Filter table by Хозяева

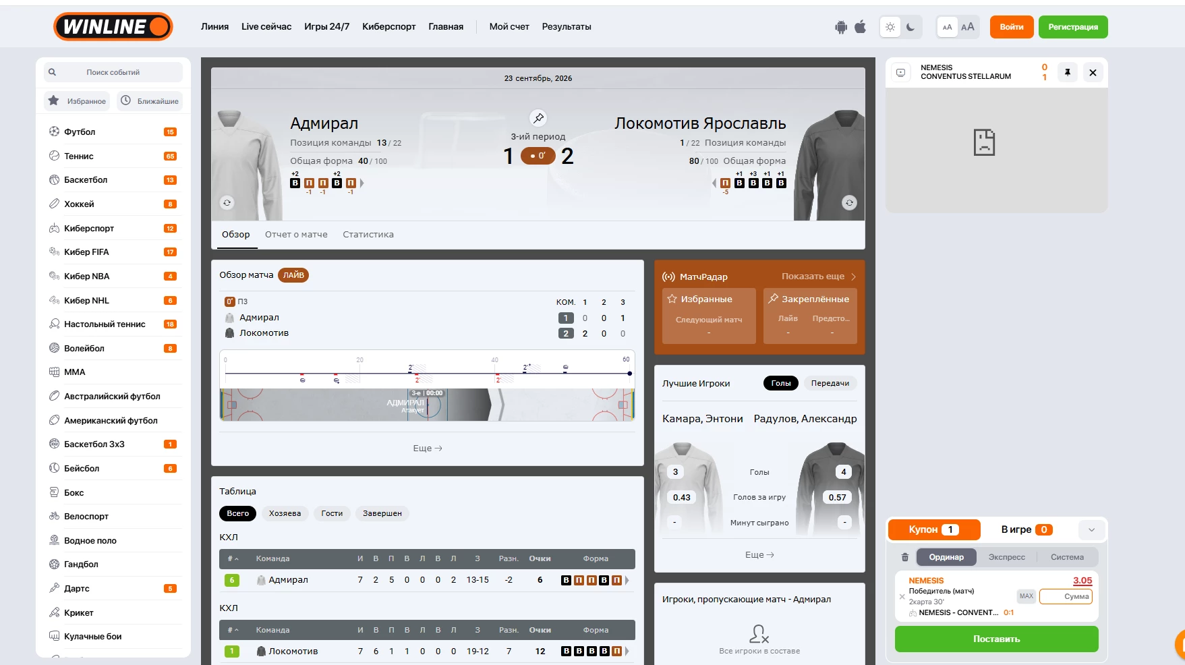[285, 513]
